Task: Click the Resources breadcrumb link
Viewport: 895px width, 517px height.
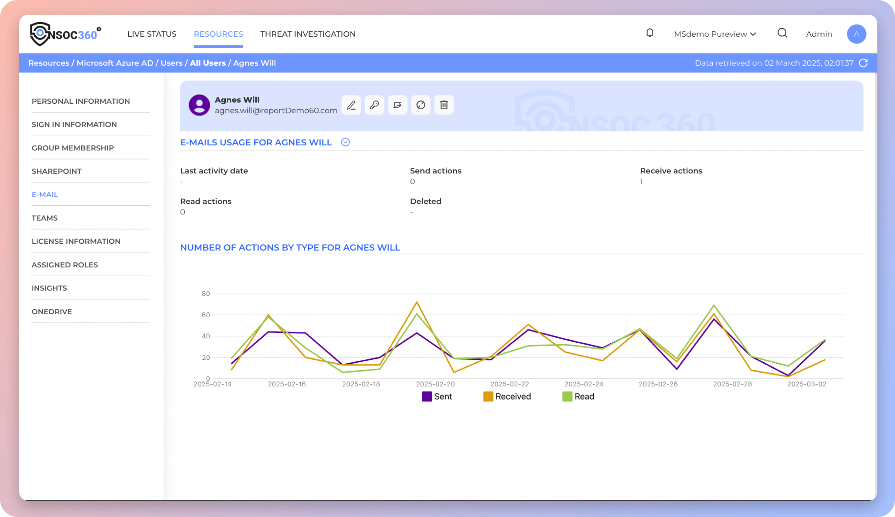Action: tap(48, 63)
